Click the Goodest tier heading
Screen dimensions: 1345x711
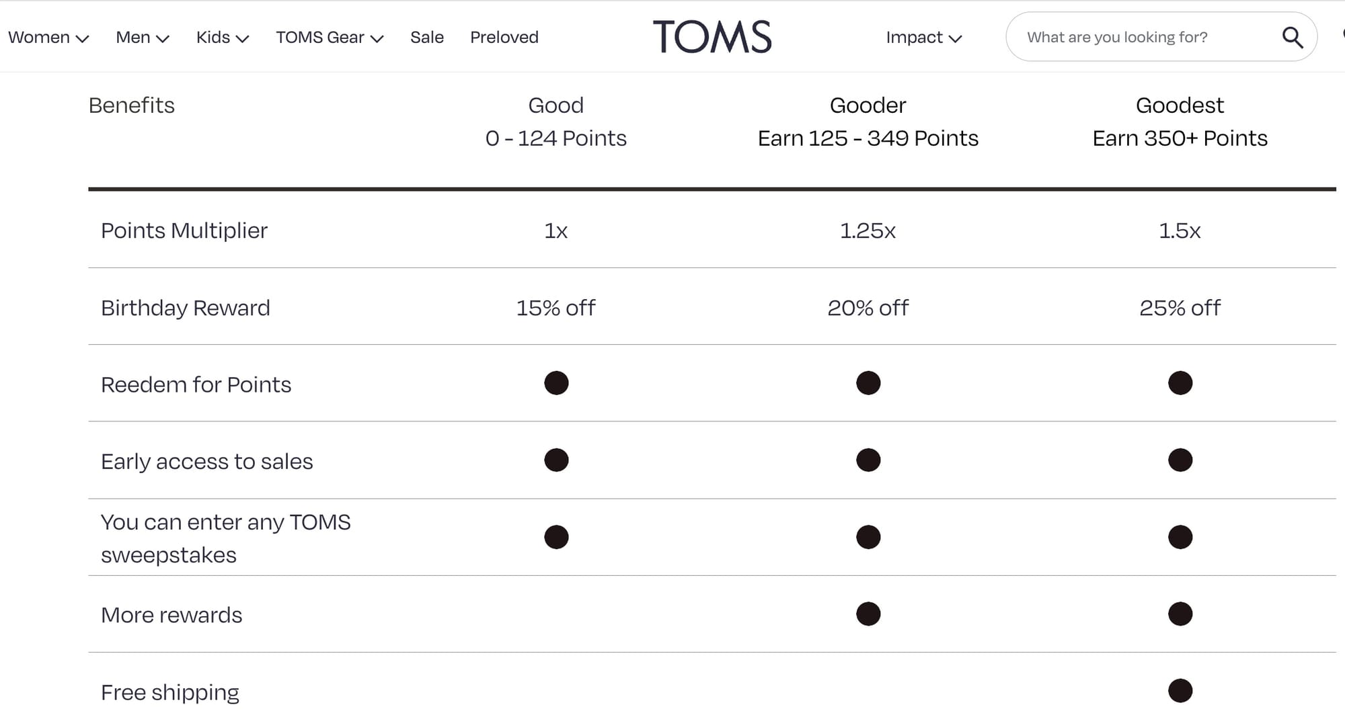click(1180, 105)
